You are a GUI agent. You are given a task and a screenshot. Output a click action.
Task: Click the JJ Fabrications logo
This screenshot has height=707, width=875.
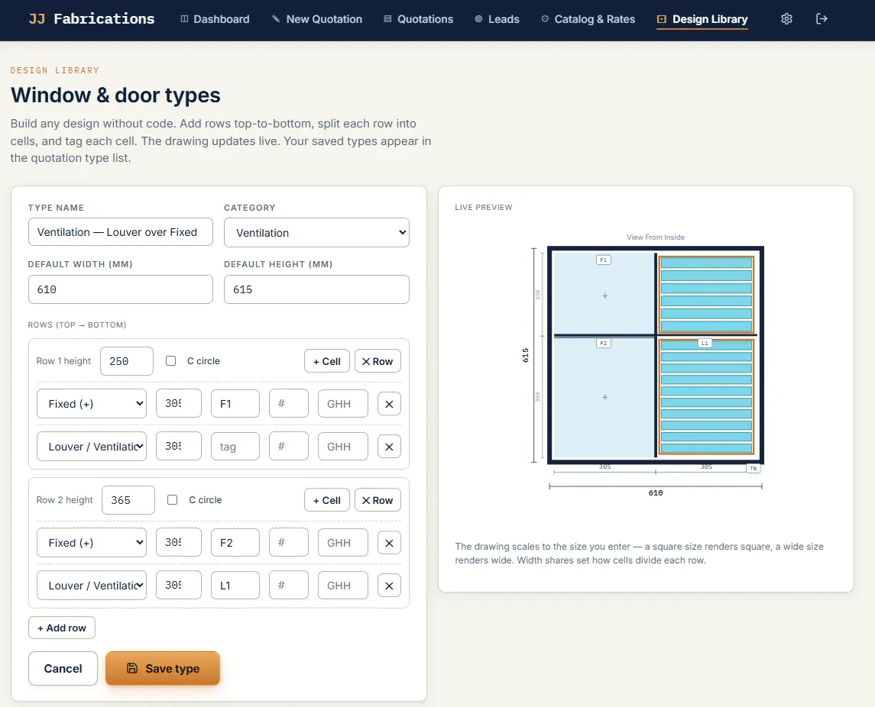[x=92, y=19]
